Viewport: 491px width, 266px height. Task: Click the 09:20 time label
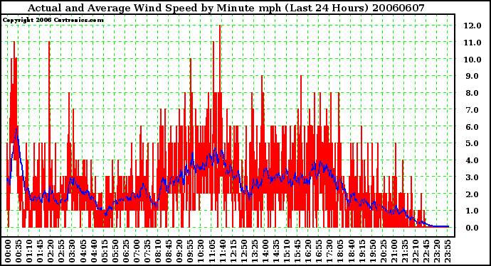(x=180, y=251)
